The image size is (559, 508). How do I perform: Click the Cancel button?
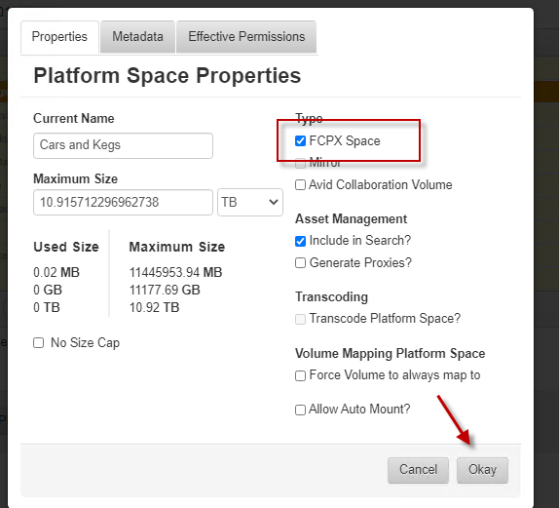click(418, 470)
